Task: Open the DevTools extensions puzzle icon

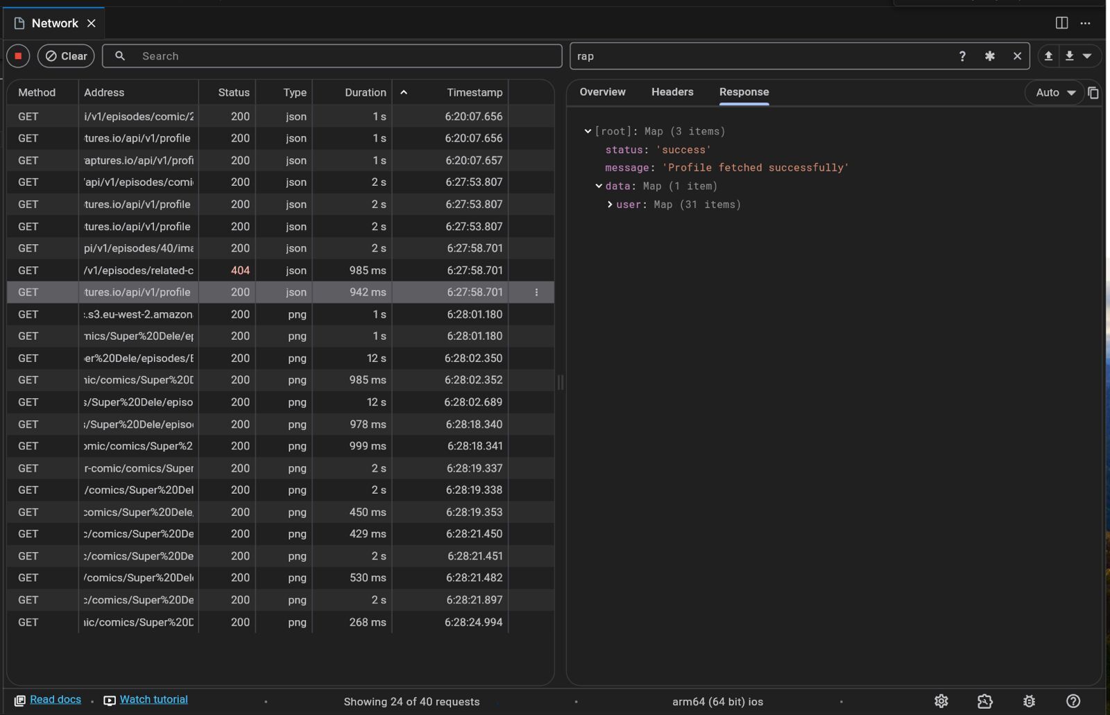Action: (985, 701)
